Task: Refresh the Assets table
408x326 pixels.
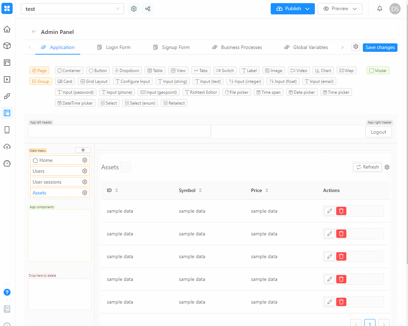Action: point(367,167)
